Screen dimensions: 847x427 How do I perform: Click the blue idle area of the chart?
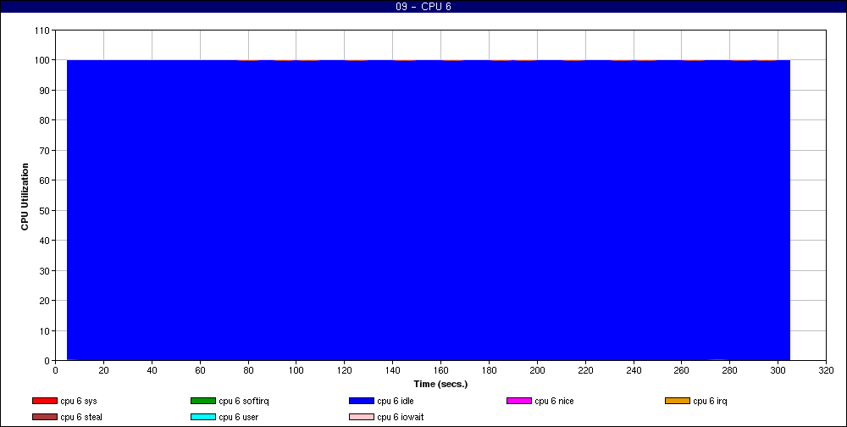429,210
